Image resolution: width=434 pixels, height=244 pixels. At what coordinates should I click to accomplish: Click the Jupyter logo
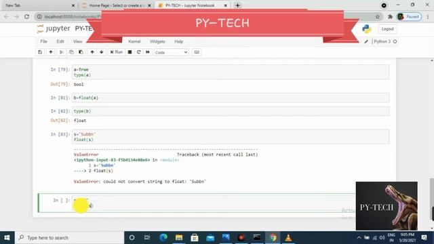(x=54, y=28)
